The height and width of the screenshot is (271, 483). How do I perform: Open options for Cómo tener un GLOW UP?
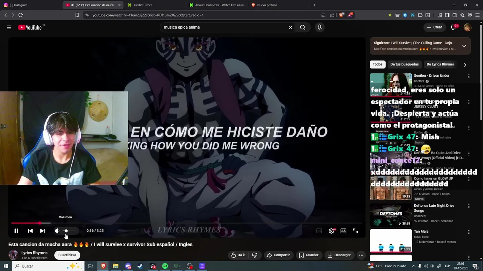(x=469, y=179)
